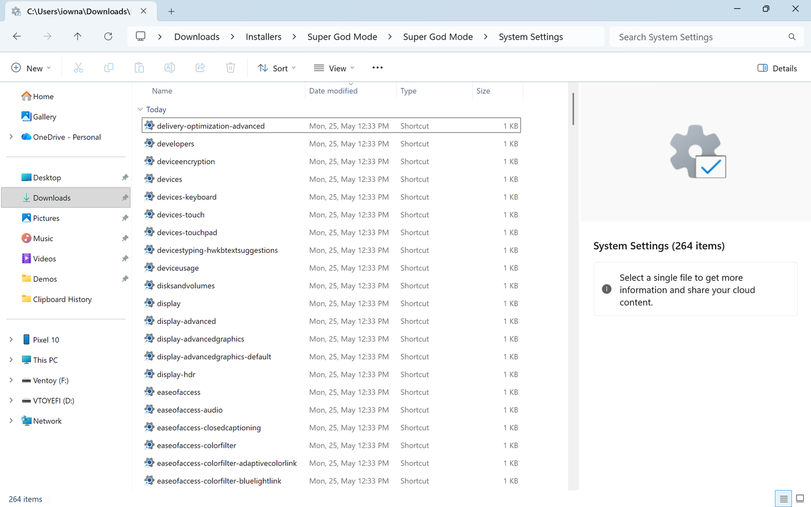
Task: Click the Music icon in sidebar
Action: pos(26,238)
